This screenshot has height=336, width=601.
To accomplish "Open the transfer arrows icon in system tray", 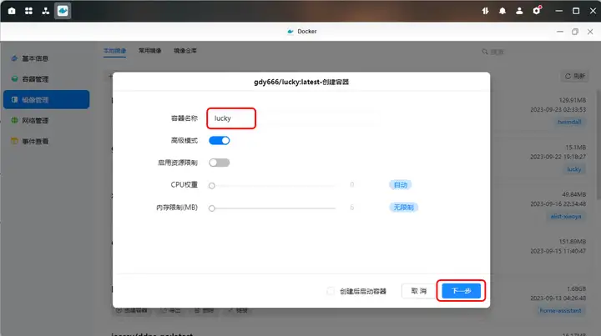I will click(485, 11).
